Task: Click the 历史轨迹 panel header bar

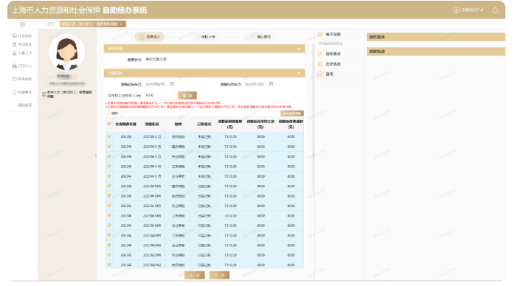Action: [436, 52]
